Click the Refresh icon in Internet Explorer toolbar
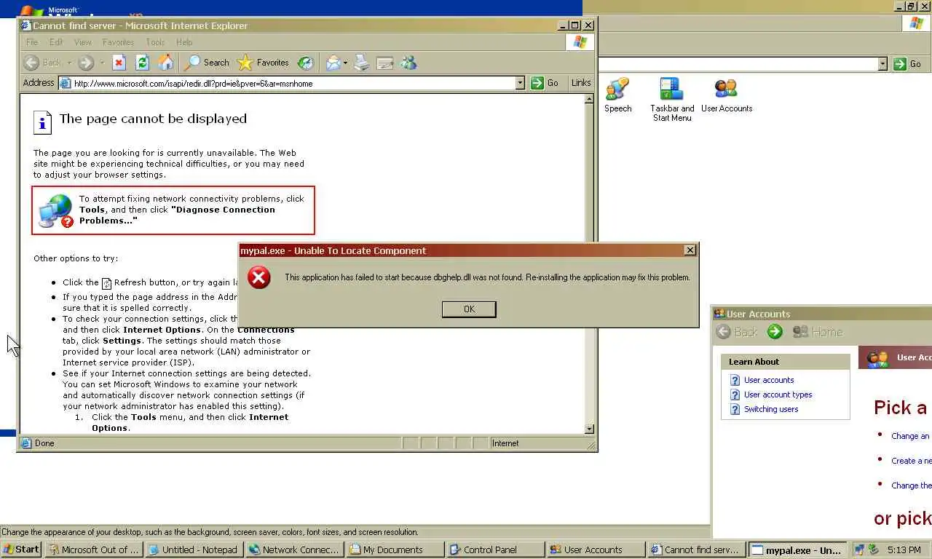Image resolution: width=932 pixels, height=559 pixels. click(143, 63)
